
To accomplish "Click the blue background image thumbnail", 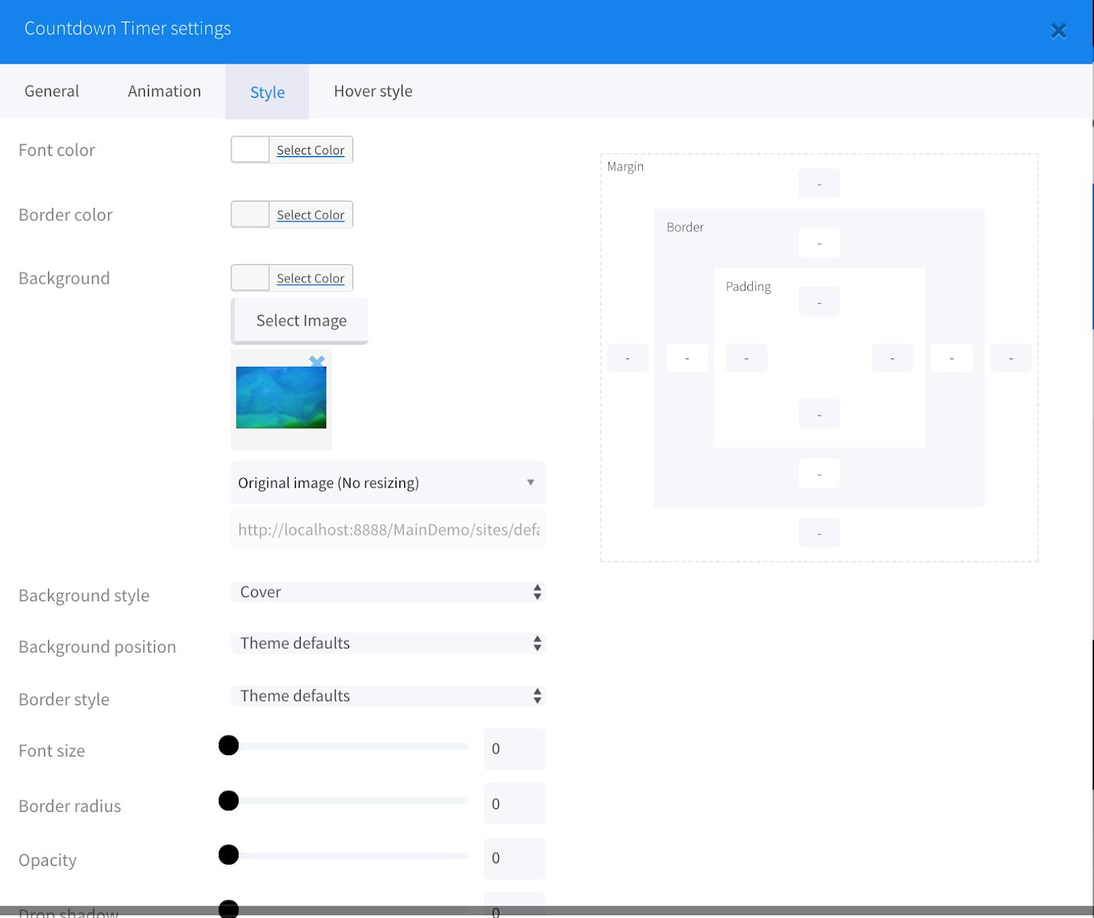I will [281, 397].
